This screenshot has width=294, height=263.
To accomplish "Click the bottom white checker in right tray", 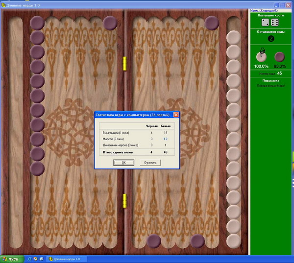I will 234,241.
